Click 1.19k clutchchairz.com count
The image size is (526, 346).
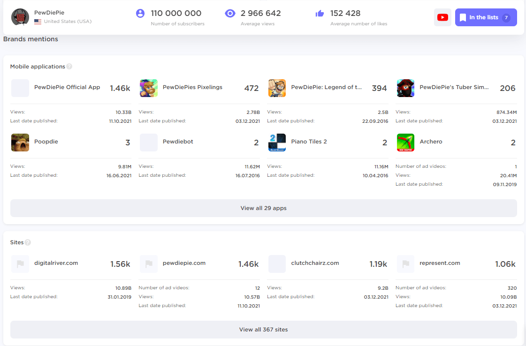coord(378,264)
